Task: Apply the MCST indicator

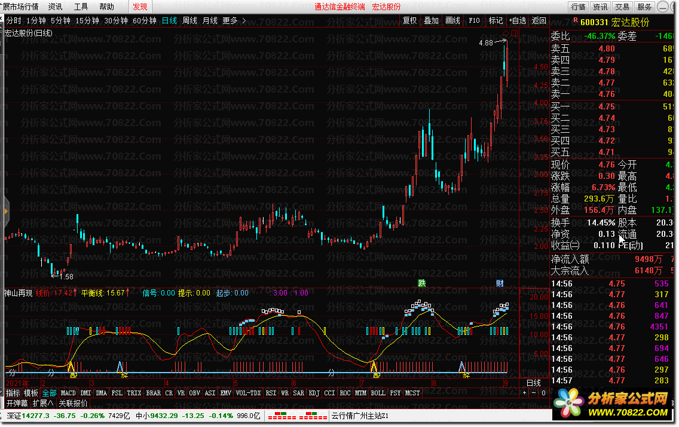Action: click(x=412, y=393)
